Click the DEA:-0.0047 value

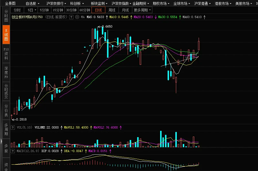point(73,151)
